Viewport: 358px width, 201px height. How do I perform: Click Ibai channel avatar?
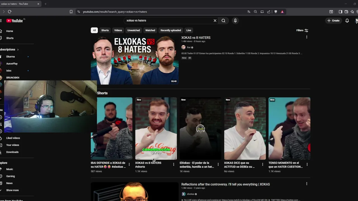[x=183, y=47]
